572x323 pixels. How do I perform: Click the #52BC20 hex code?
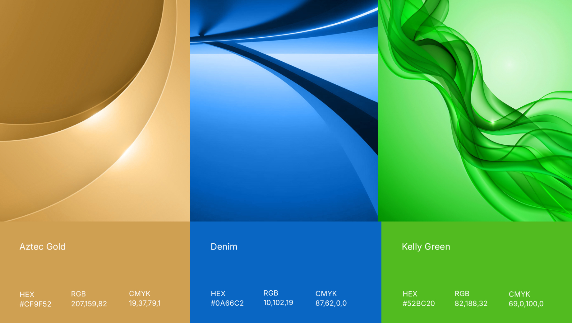[x=418, y=303]
